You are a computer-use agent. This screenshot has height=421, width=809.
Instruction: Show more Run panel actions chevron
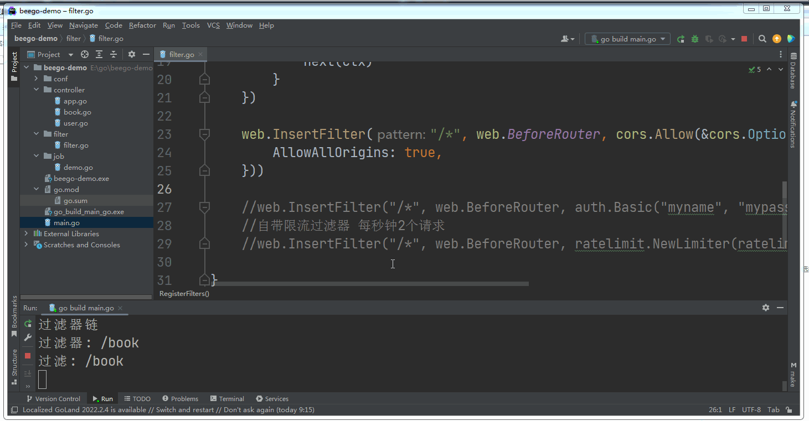(x=28, y=387)
